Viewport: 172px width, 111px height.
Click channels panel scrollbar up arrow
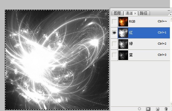pos(171,19)
